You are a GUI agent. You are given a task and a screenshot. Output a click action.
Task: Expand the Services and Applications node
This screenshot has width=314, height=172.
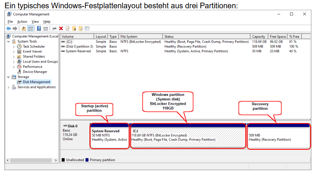(x=8, y=87)
